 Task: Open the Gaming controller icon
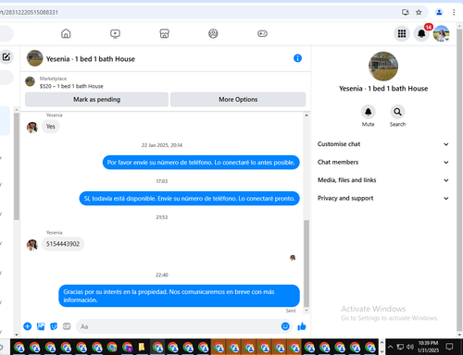[262, 33]
